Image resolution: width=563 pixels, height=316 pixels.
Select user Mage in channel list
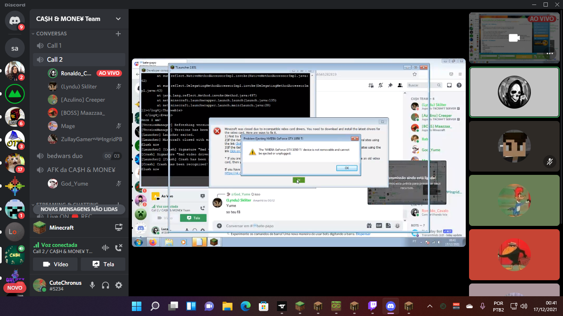point(86,126)
